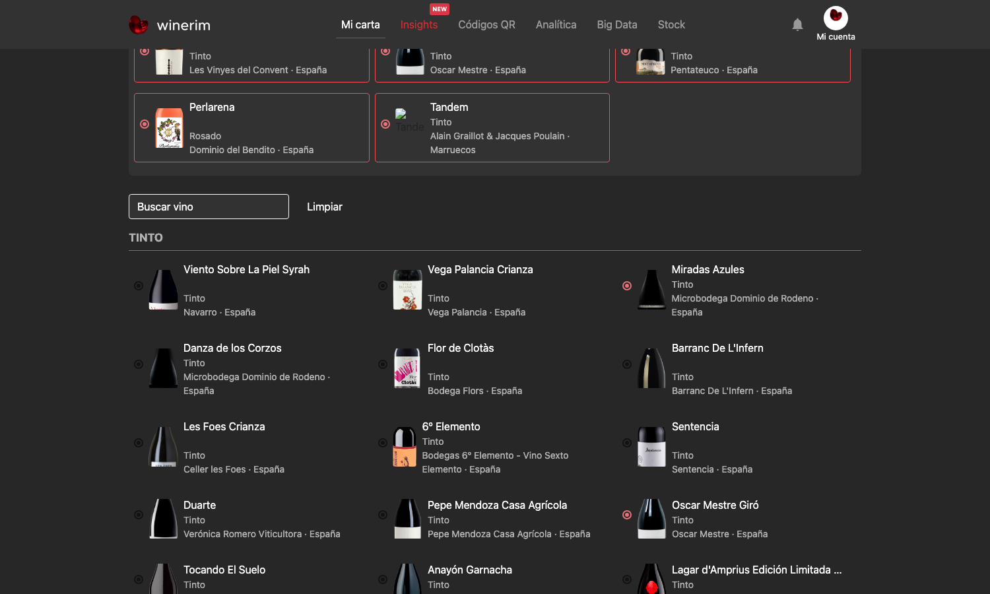Click 'Bodega Flors · España' text
This screenshot has height=594, width=990.
[x=475, y=391]
